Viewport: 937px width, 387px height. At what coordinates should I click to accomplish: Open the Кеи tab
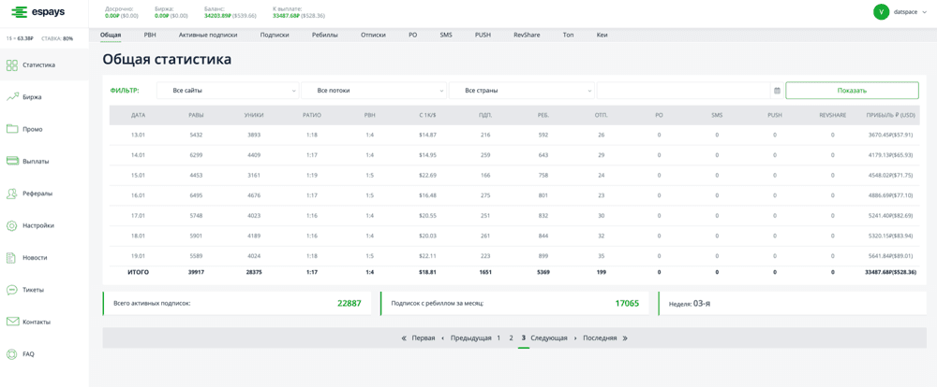(602, 36)
